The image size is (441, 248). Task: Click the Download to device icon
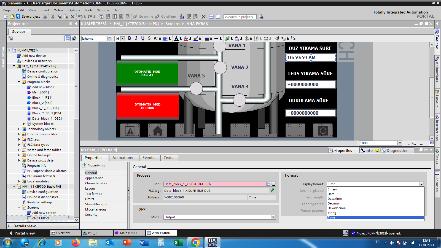(x=108, y=17)
